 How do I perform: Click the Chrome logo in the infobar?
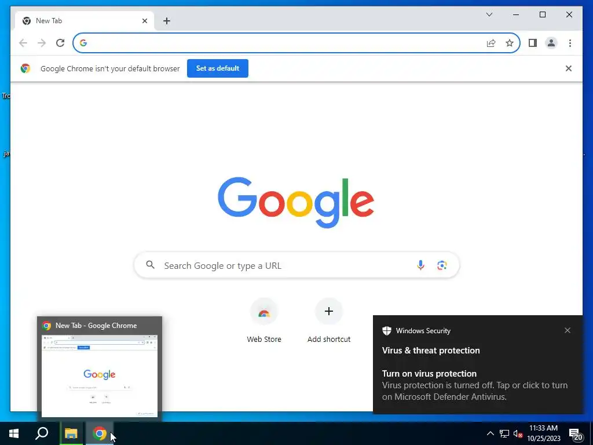pos(25,68)
